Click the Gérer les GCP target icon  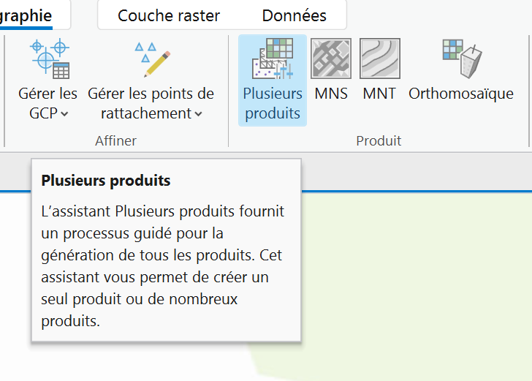(49, 59)
